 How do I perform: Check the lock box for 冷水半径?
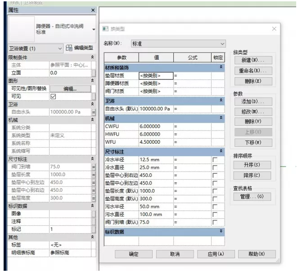point(215,160)
